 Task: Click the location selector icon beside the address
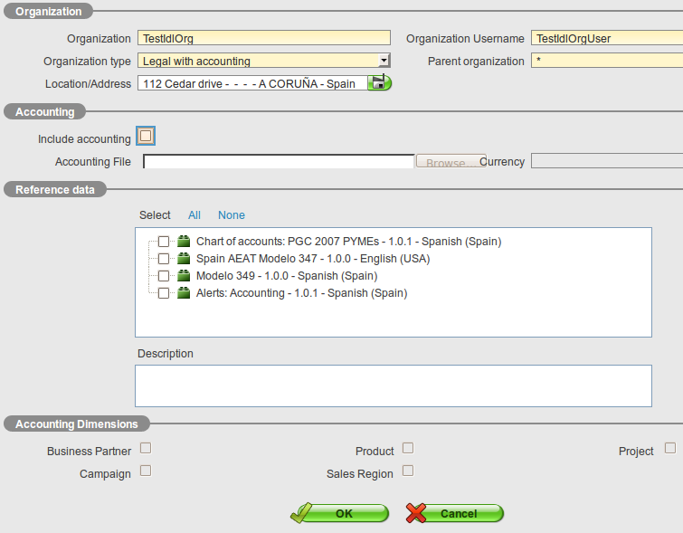(380, 83)
